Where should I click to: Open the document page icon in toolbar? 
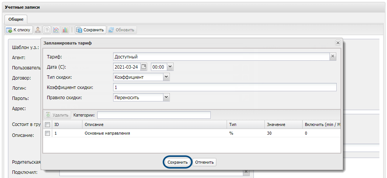pyautogui.click(x=47, y=30)
